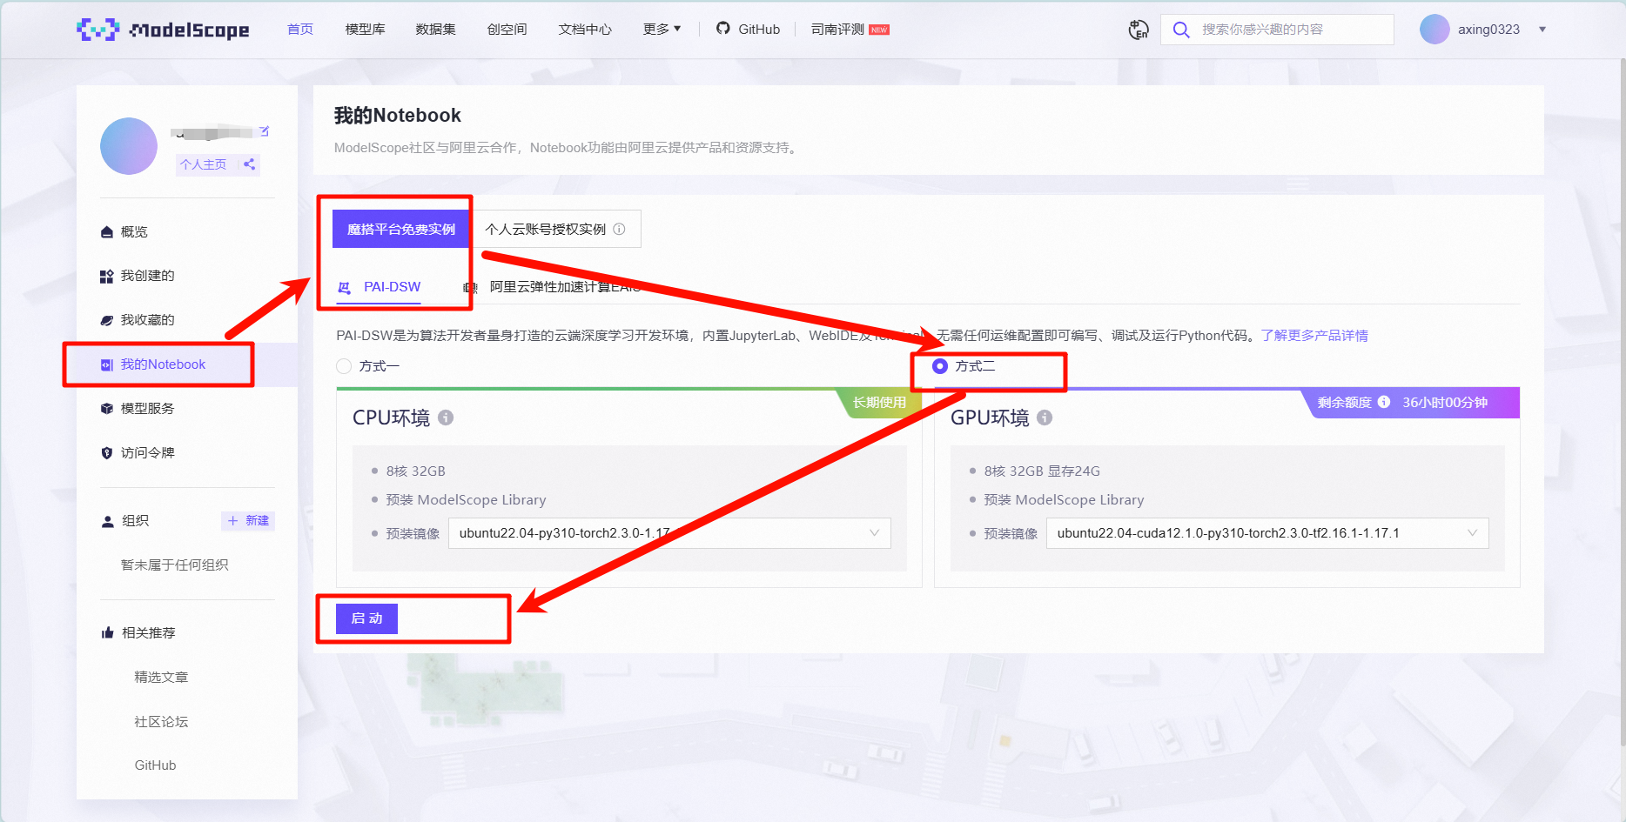Viewport: 1626px width, 822px height.
Task: Click the 模型服务 cube icon
Action: click(x=107, y=409)
